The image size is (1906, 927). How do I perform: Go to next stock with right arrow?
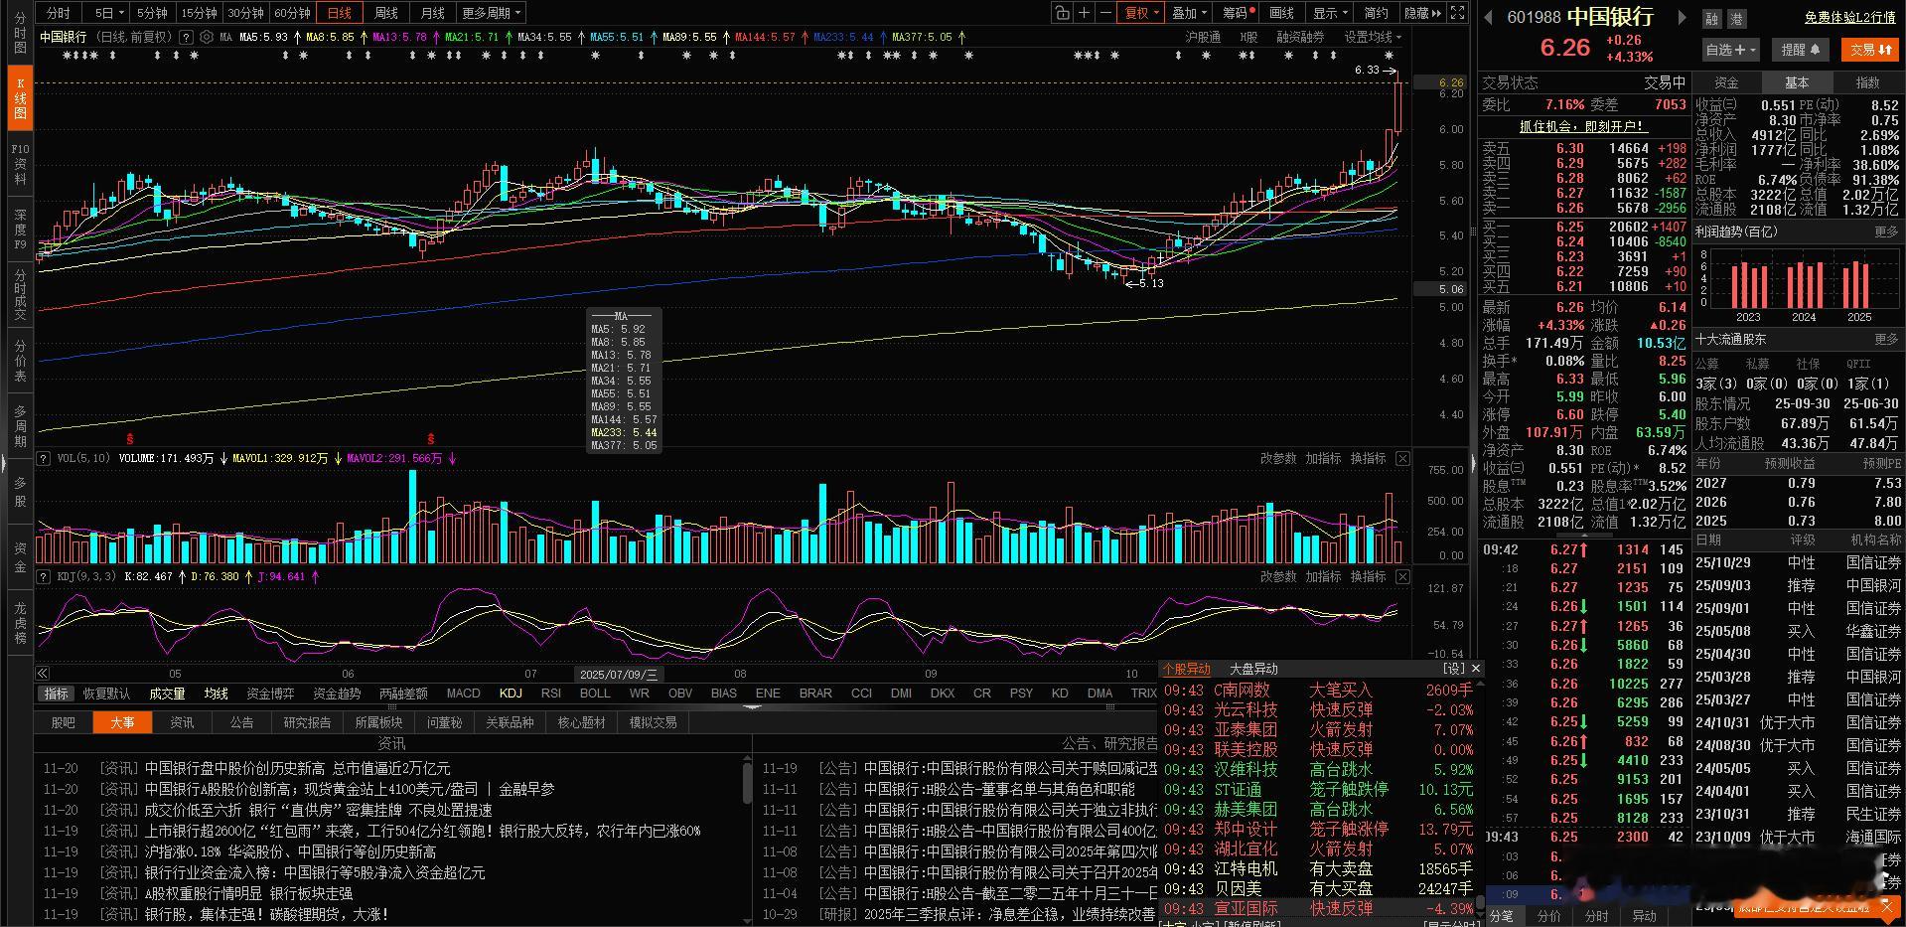(1681, 17)
